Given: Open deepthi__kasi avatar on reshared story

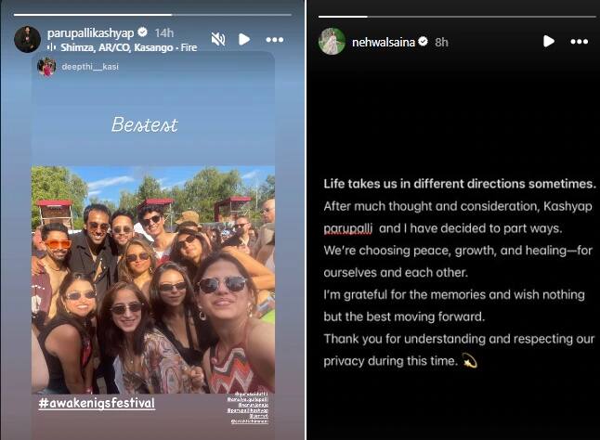Looking at the screenshot, I should (46, 67).
